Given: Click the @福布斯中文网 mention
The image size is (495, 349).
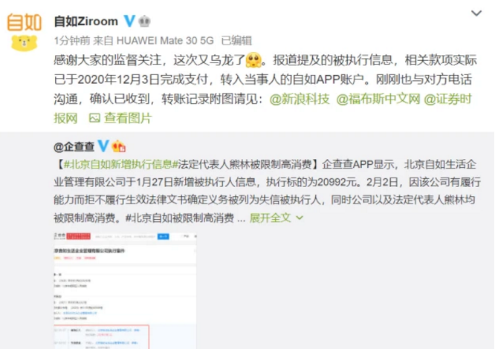Looking at the screenshot, I should tap(378, 99).
